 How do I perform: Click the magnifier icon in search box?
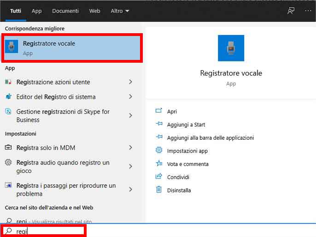(9, 231)
